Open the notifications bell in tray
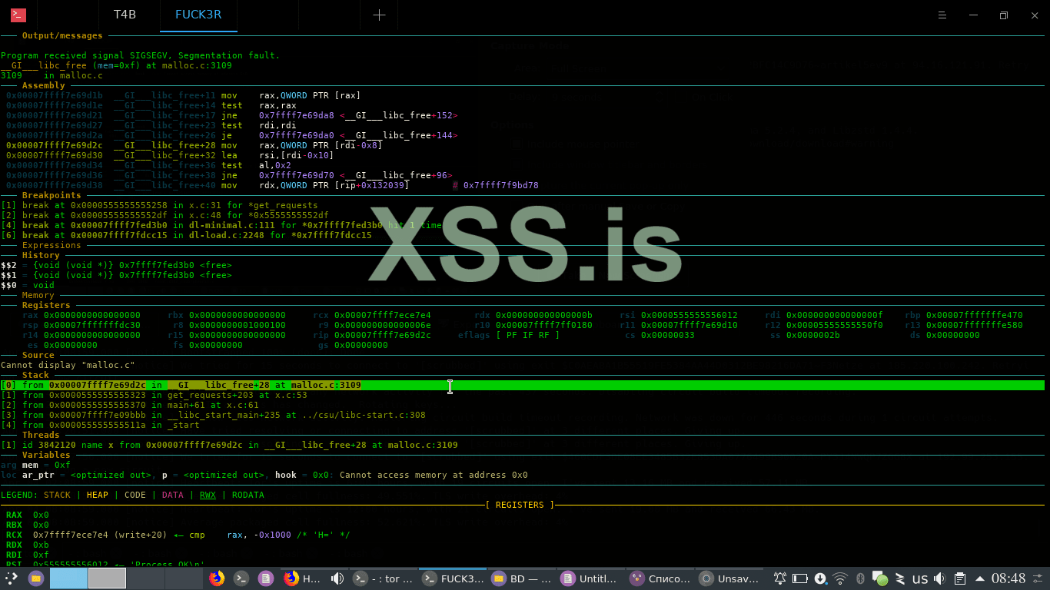The height and width of the screenshot is (590, 1050). (780, 578)
